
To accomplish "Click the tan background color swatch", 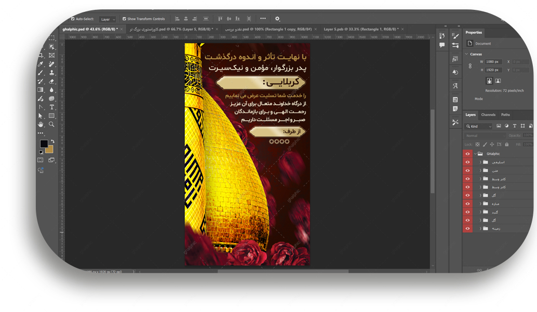I will tap(49, 149).
